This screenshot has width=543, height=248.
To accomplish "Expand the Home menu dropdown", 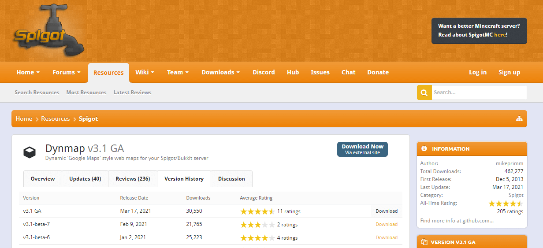I will pyautogui.click(x=28, y=72).
